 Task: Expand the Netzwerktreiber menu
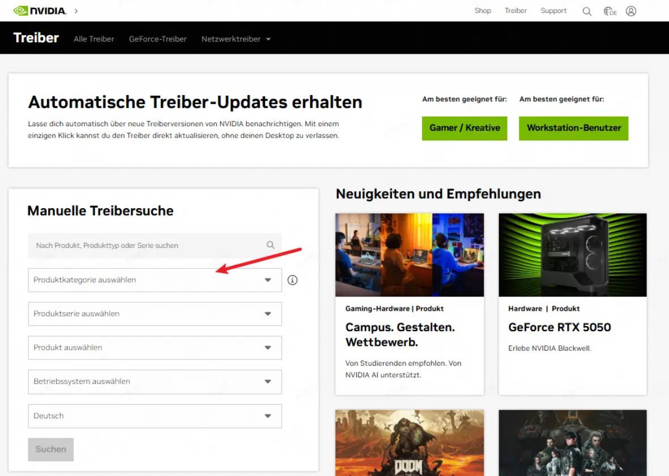tap(236, 39)
